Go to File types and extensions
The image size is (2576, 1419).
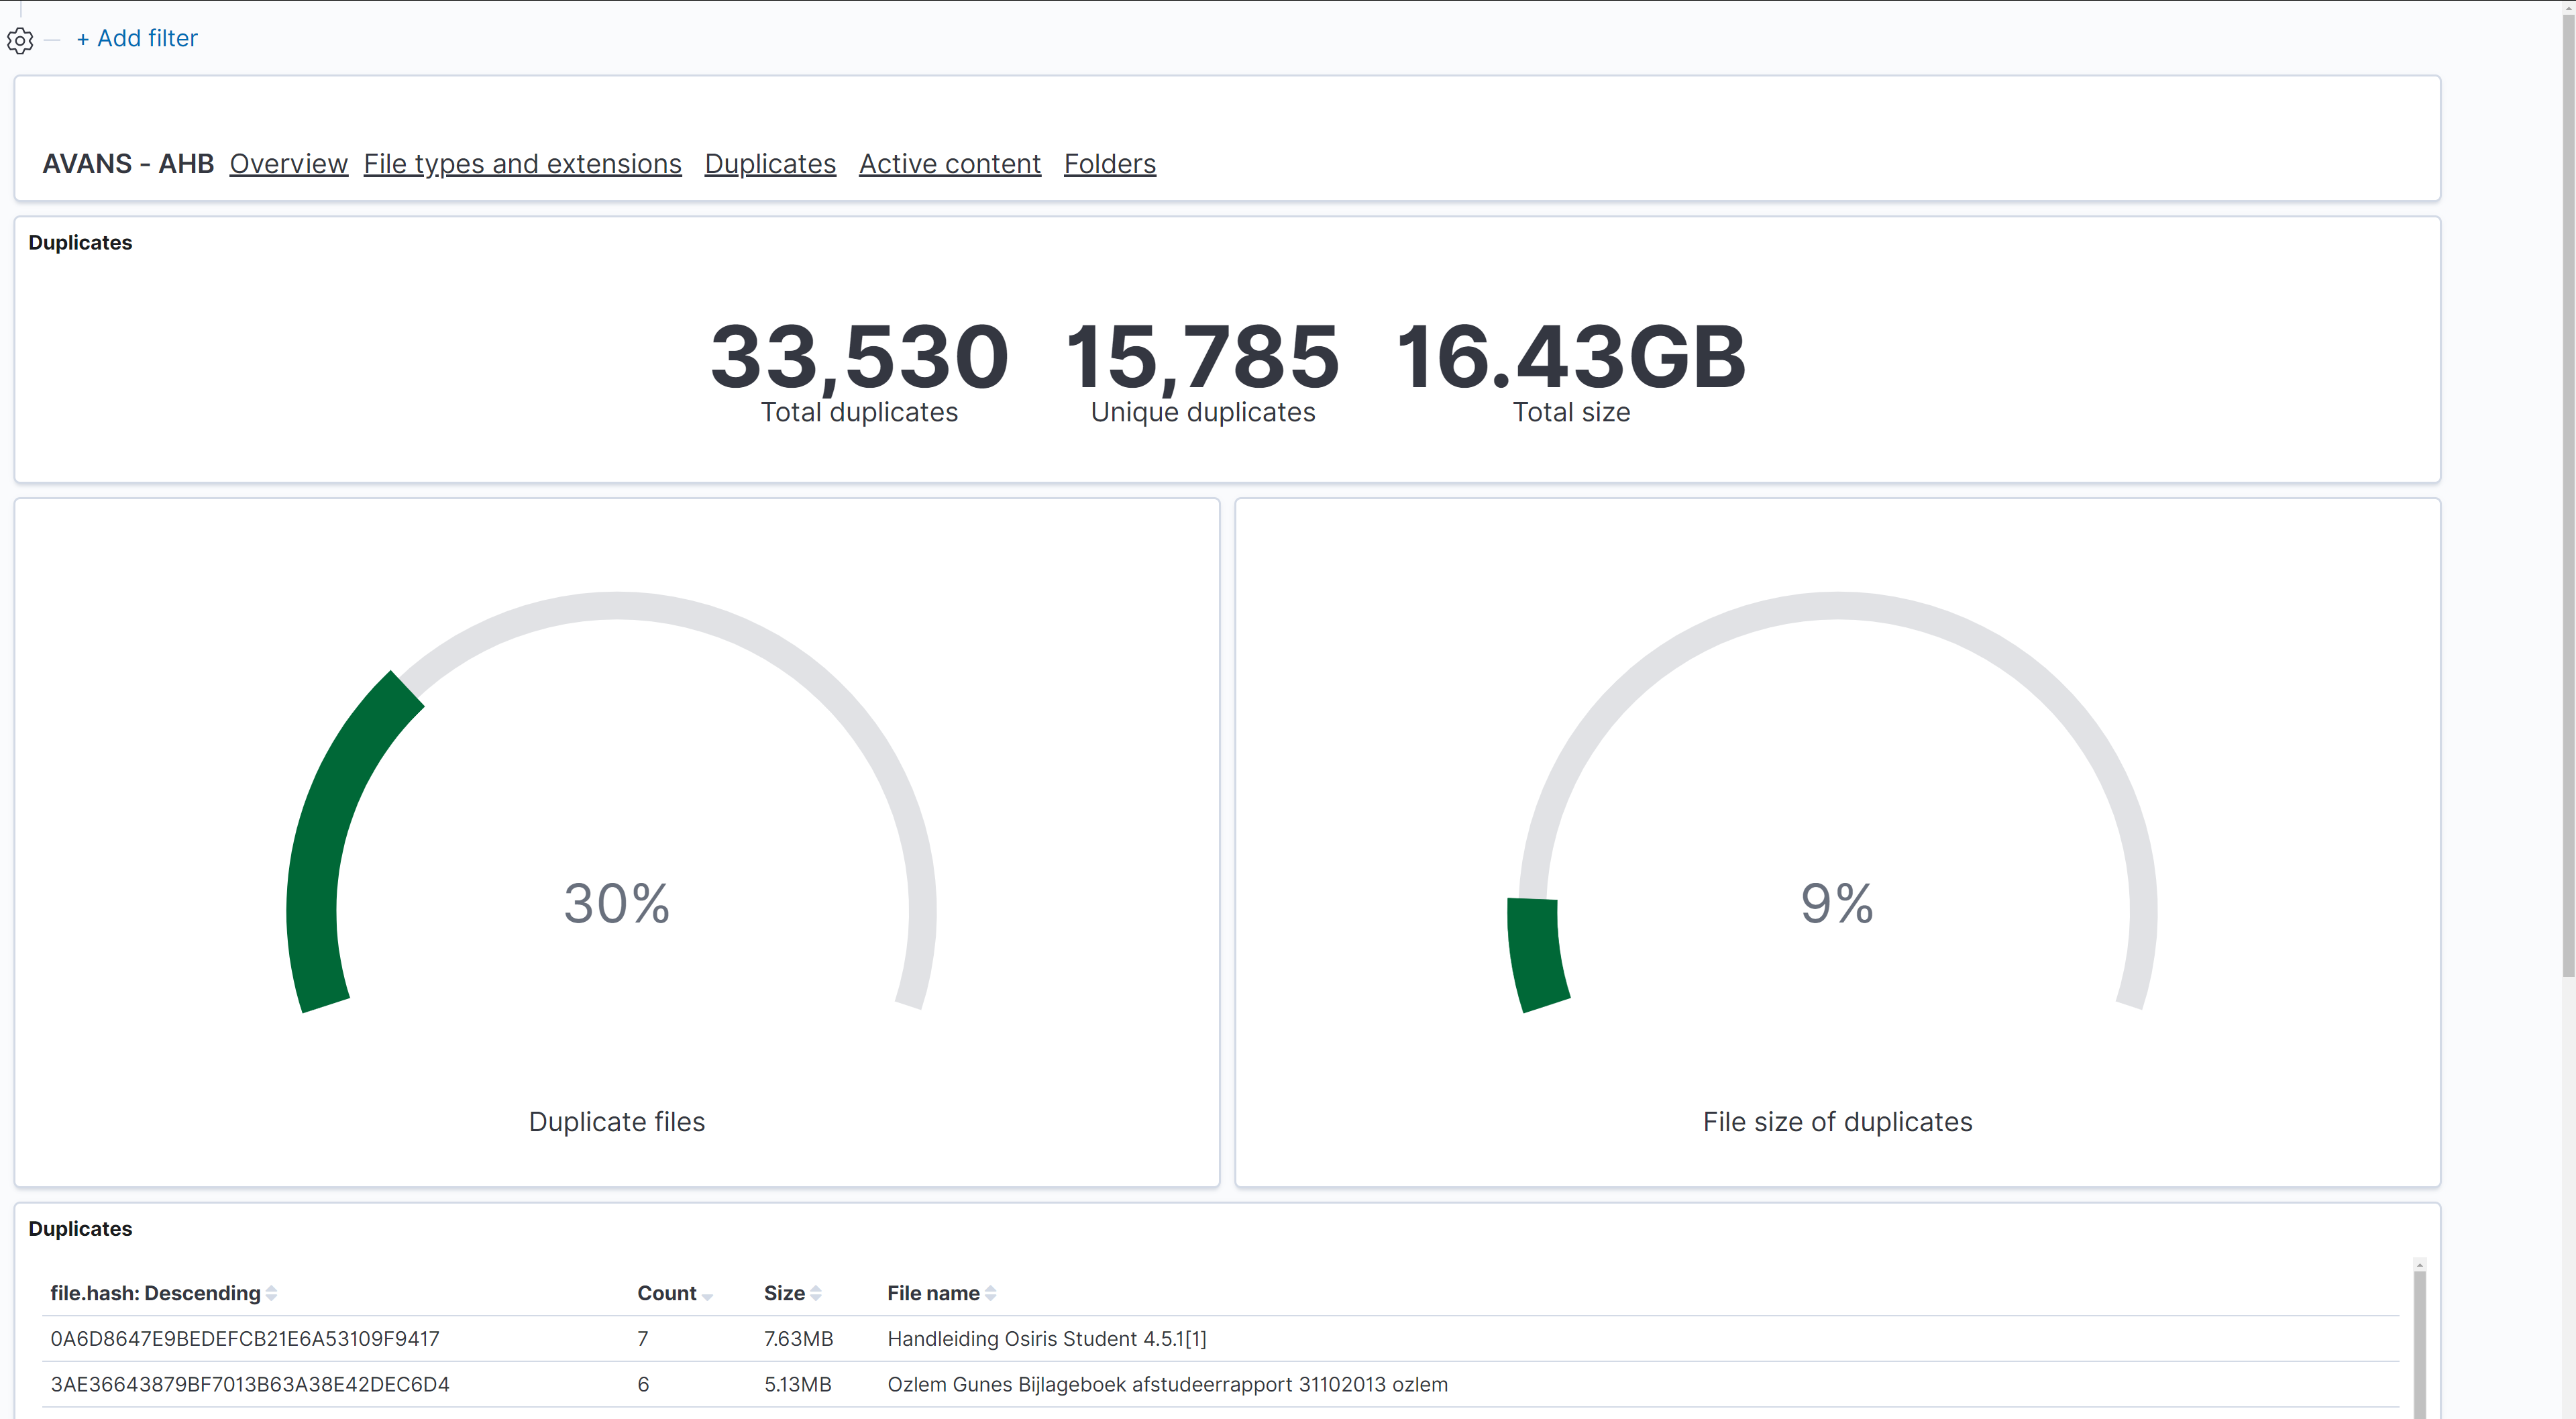pos(522,163)
